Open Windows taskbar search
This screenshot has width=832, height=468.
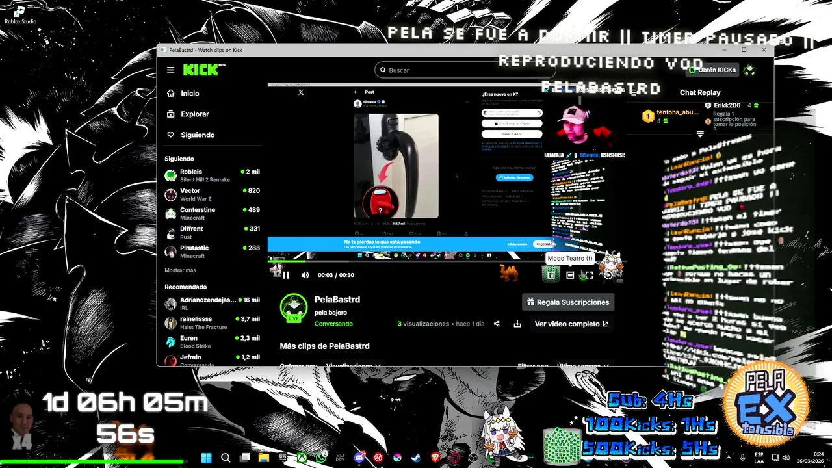click(226, 458)
